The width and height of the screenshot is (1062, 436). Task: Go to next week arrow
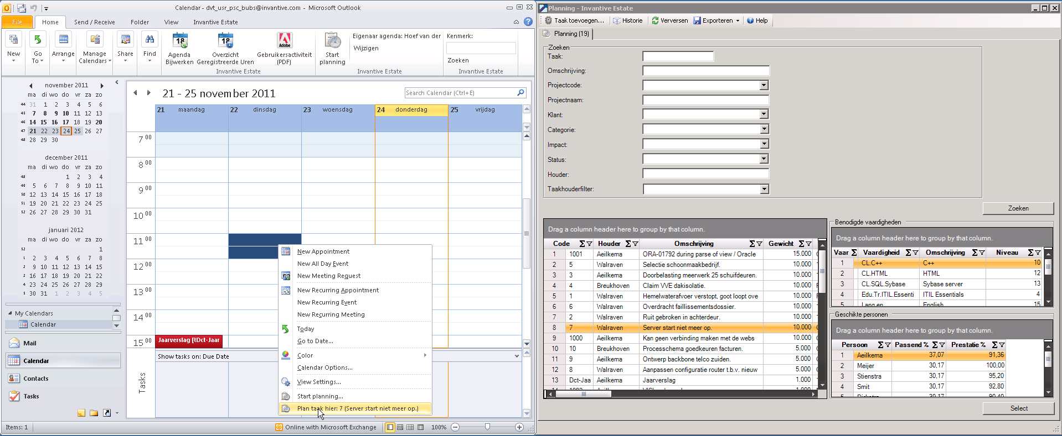point(148,93)
